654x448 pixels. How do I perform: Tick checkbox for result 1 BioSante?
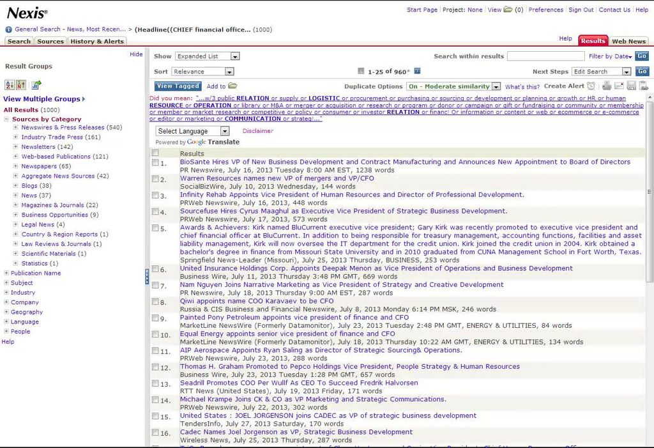[x=155, y=162]
